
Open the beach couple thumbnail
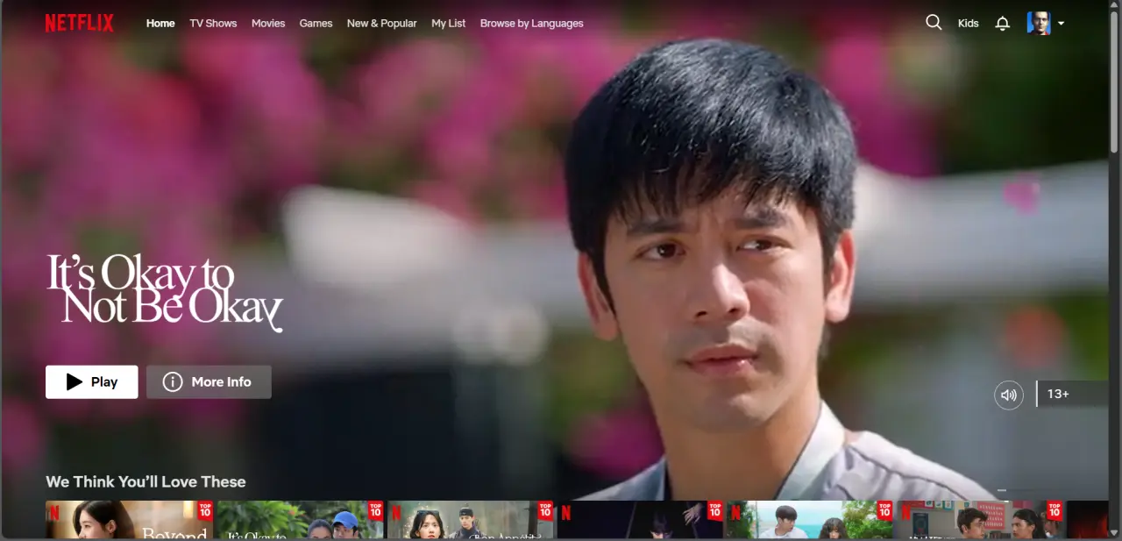coord(811,519)
